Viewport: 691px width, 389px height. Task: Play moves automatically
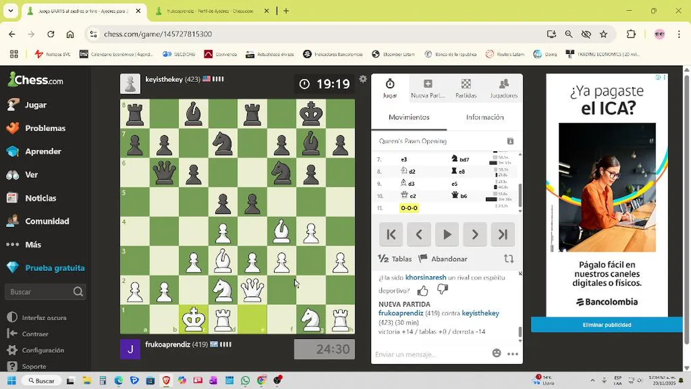tap(447, 234)
